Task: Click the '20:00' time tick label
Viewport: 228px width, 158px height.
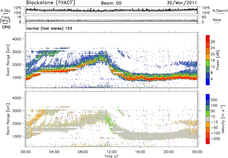Action: pos(168,152)
